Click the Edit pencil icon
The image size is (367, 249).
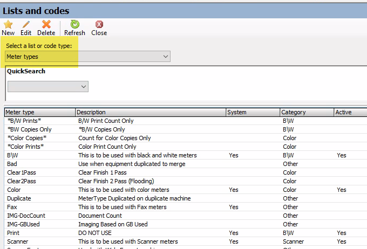pos(26,24)
